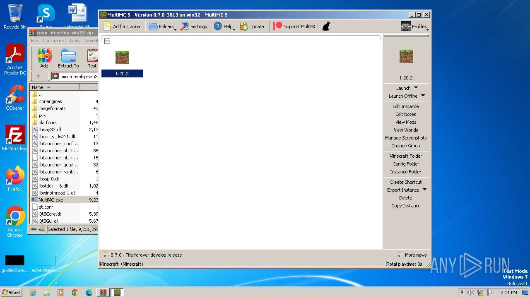The width and height of the screenshot is (530, 298).
Task: Click Delete instance button
Action: (x=406, y=198)
